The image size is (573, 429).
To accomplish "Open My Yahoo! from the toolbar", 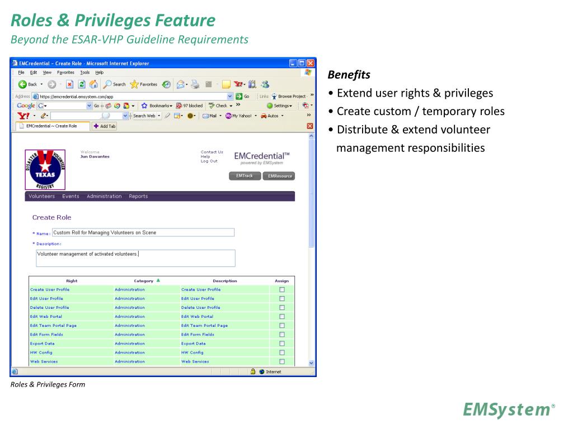I will click(x=238, y=116).
